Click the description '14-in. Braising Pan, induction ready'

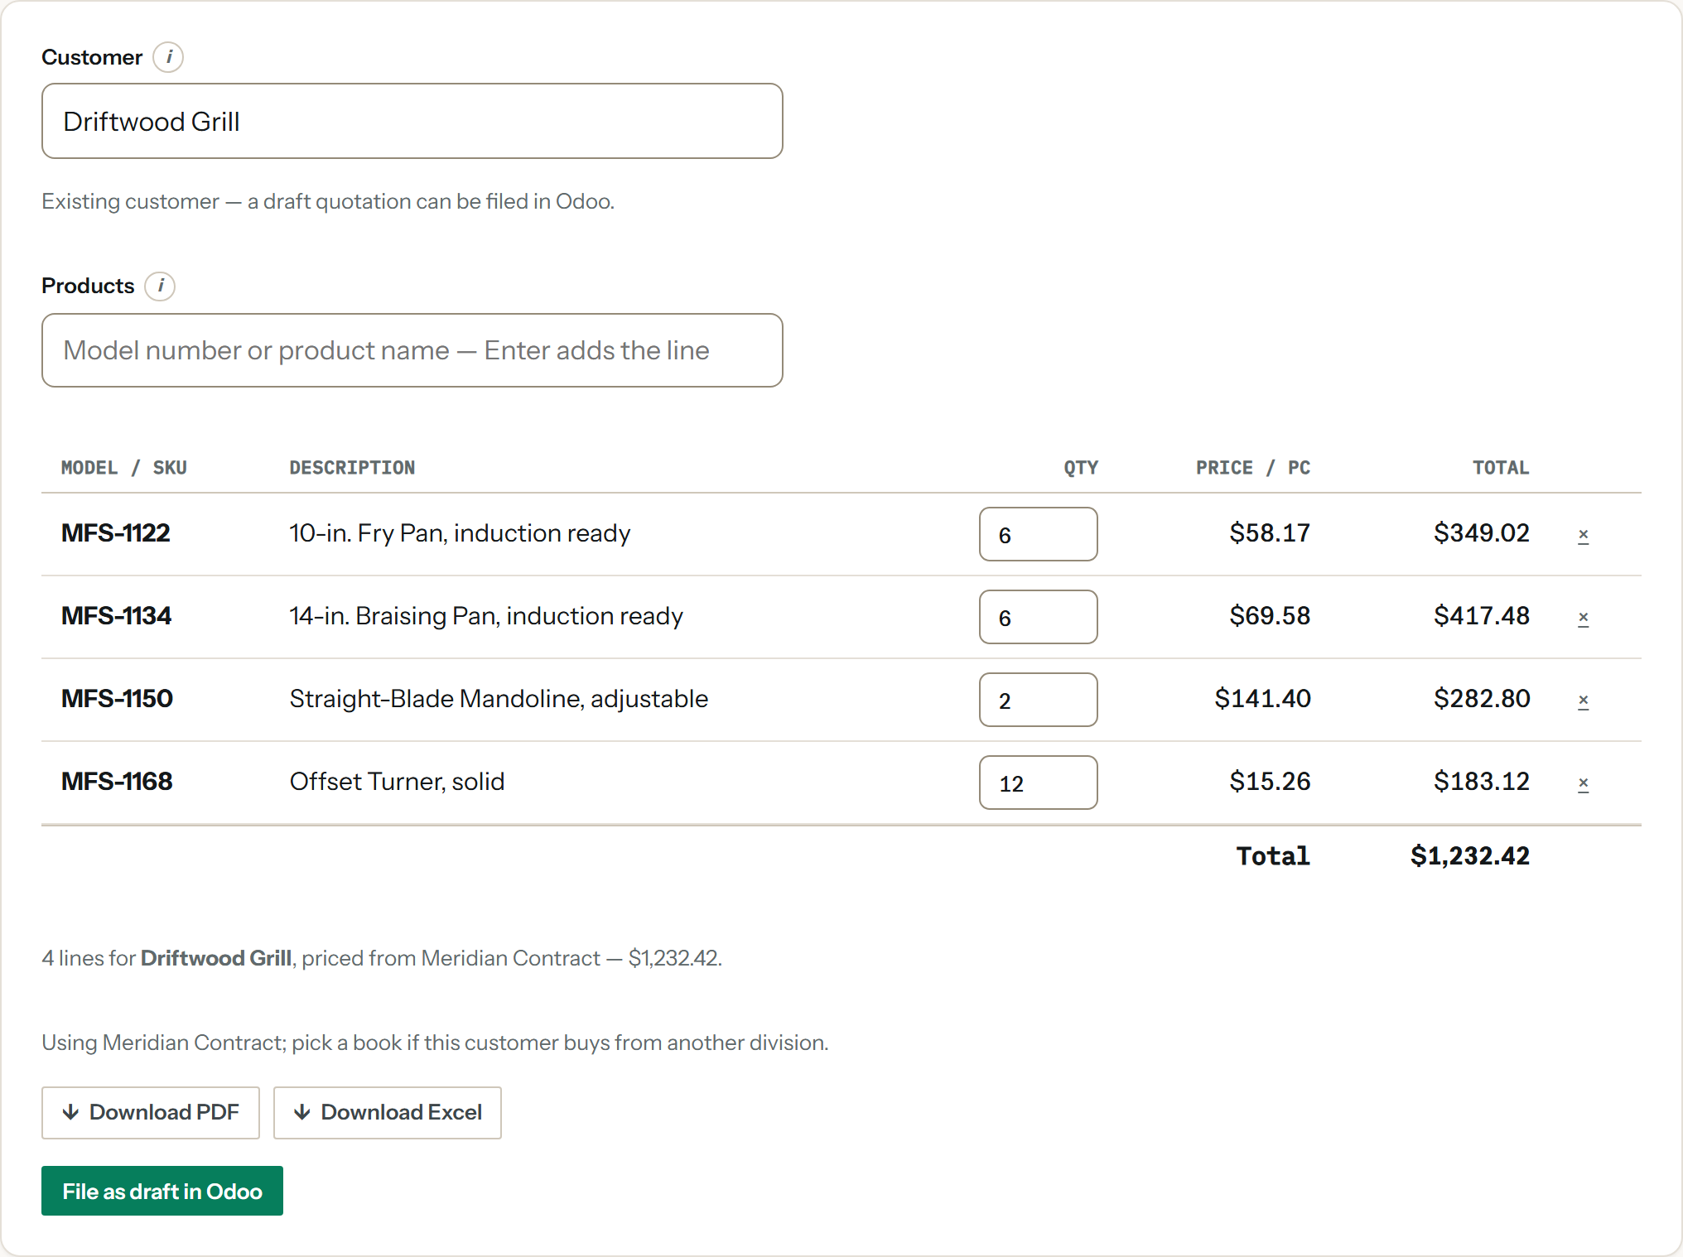tap(486, 616)
